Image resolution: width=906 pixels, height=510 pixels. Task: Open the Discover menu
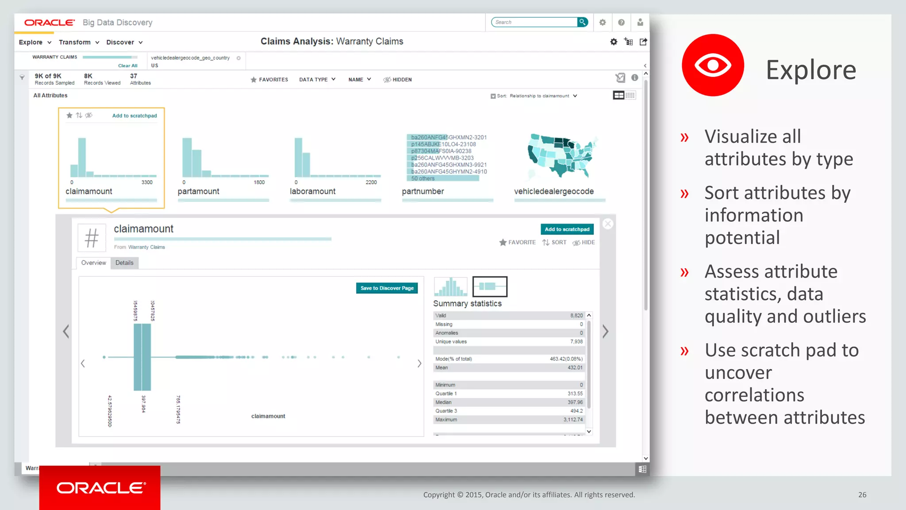pos(124,42)
